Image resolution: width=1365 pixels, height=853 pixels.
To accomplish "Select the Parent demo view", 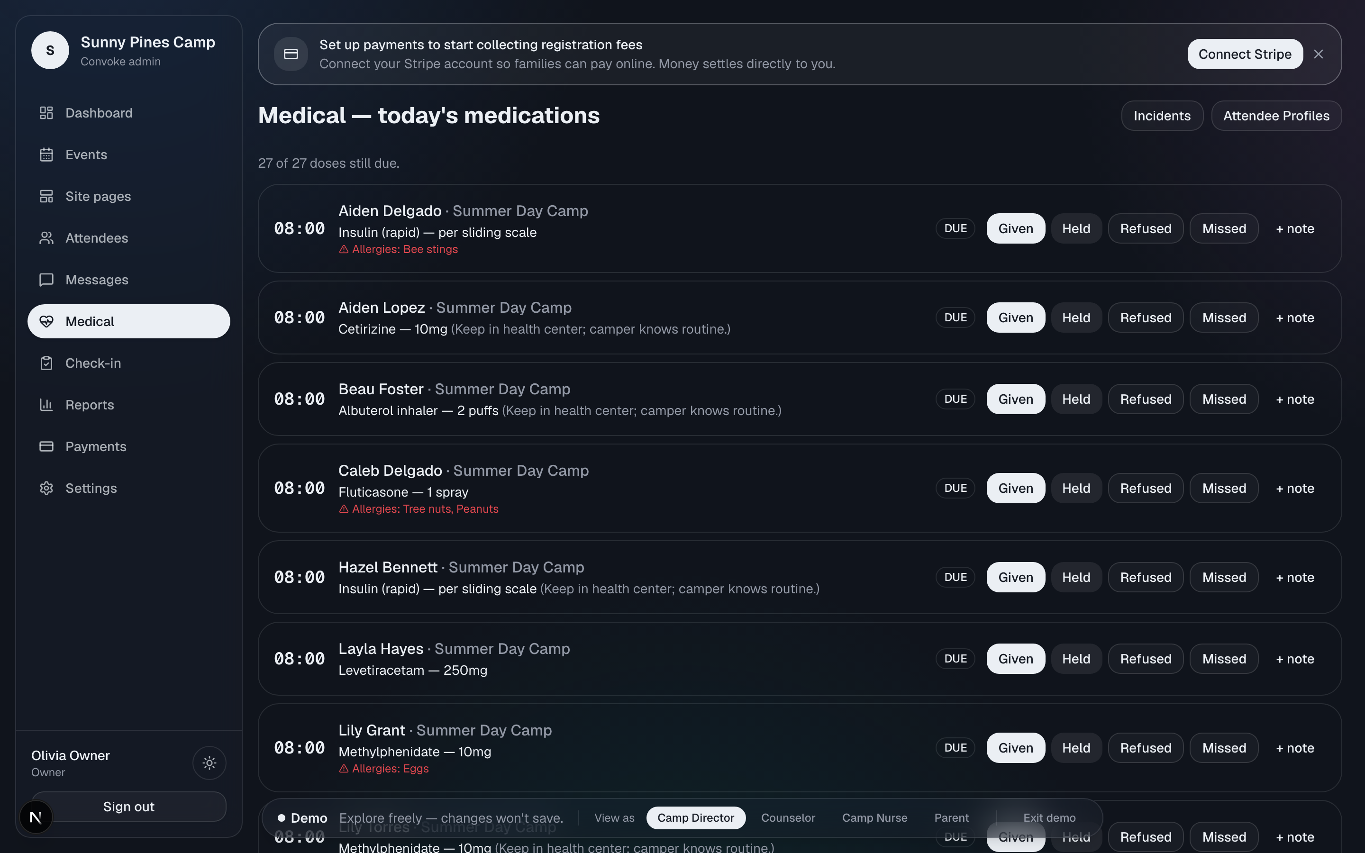I will (952, 817).
